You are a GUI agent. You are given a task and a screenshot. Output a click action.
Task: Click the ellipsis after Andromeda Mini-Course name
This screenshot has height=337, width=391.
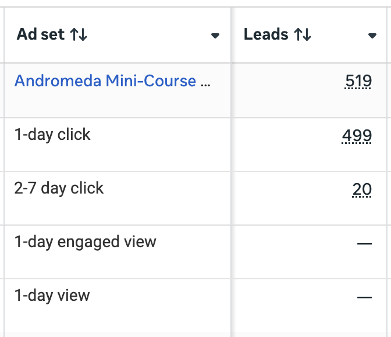tap(205, 82)
